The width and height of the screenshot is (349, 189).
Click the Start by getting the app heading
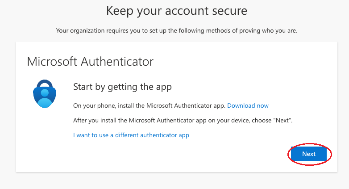tap(122, 87)
